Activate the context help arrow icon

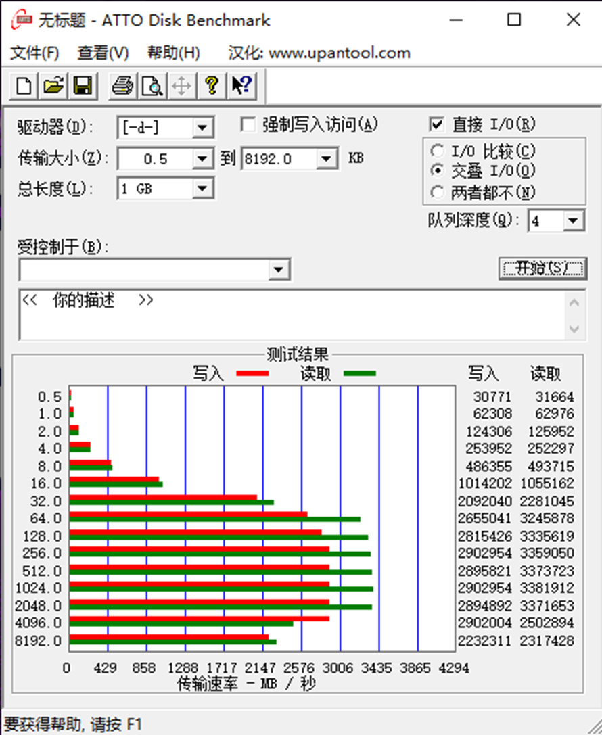(241, 86)
